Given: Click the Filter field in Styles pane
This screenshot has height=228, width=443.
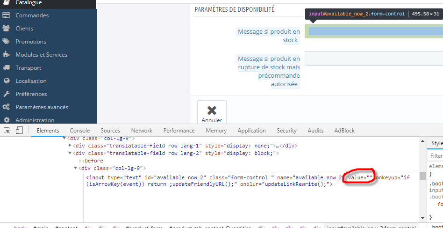Looking at the screenshot, I should (x=436, y=155).
